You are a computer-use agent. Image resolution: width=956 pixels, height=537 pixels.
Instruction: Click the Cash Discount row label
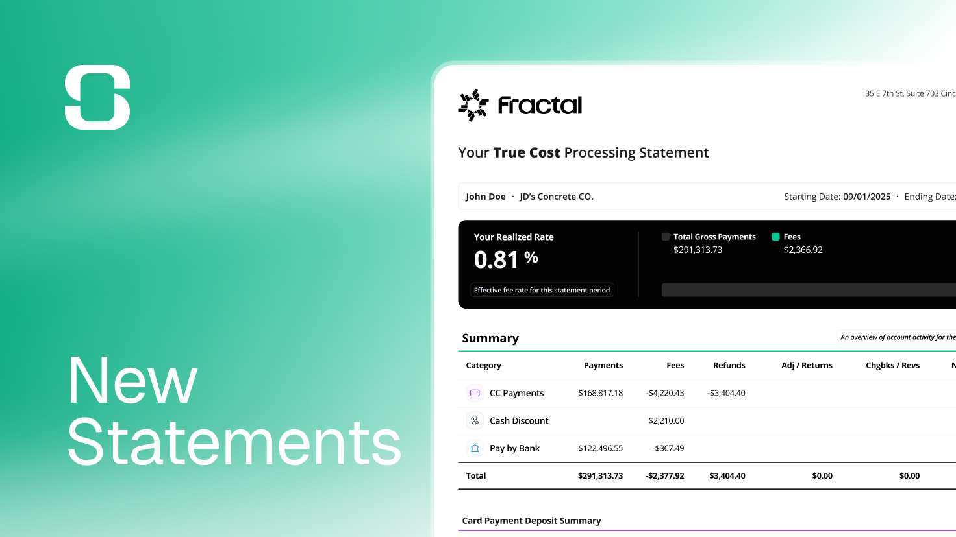coord(519,421)
